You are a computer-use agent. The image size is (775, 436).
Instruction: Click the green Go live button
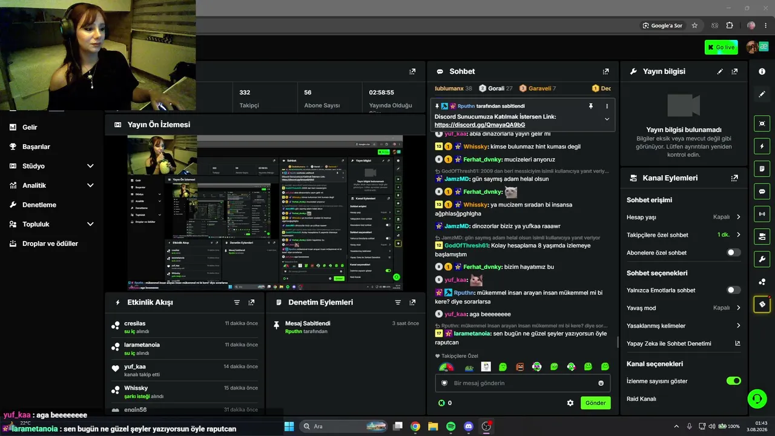[x=721, y=47]
